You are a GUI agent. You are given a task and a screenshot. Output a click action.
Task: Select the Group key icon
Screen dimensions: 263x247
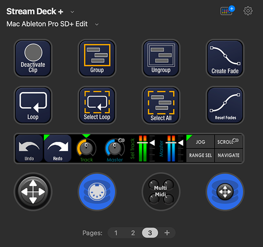coord(97,58)
